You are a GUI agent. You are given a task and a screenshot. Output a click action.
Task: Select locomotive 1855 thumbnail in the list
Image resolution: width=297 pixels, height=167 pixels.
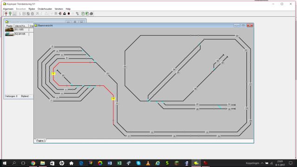point(9,30)
